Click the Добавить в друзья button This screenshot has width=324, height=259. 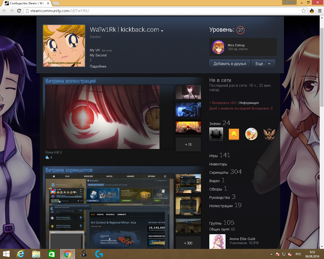pyautogui.click(x=230, y=64)
